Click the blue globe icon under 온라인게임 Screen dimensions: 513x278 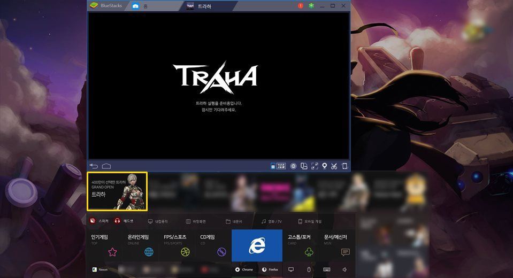click(x=149, y=252)
